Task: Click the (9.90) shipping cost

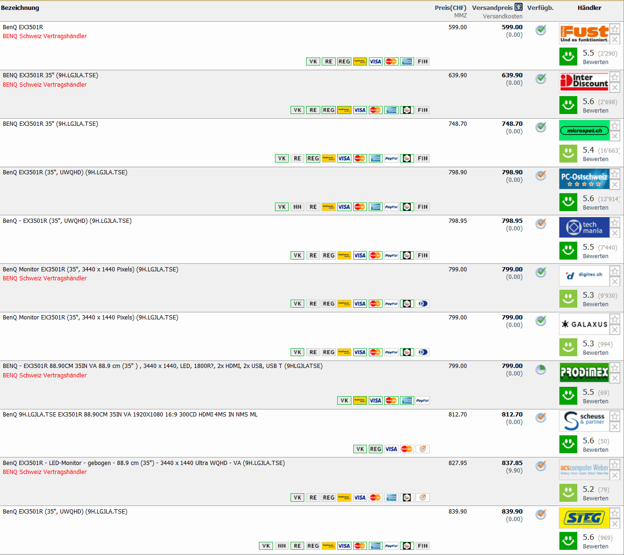Action: point(514,471)
